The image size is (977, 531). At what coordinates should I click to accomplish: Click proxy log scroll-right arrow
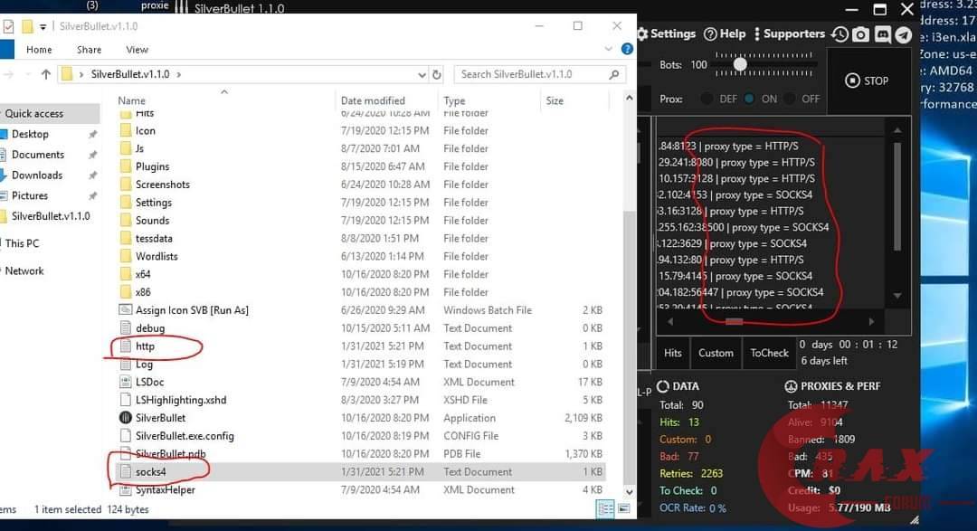(x=871, y=322)
